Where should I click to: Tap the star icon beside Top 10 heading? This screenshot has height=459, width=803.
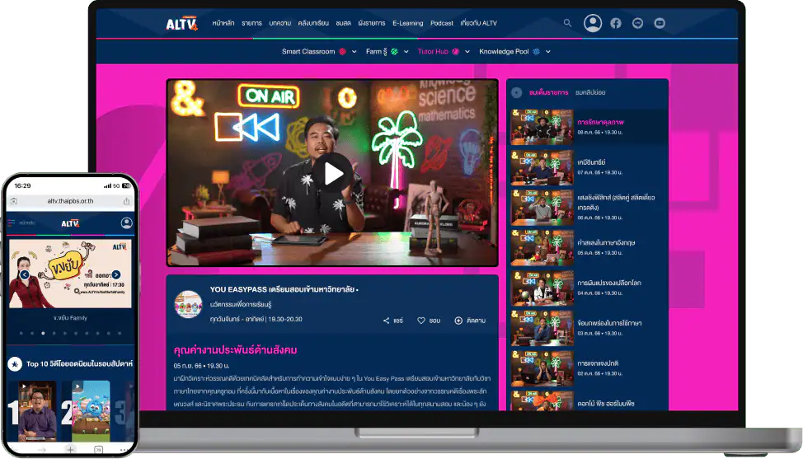(x=14, y=364)
